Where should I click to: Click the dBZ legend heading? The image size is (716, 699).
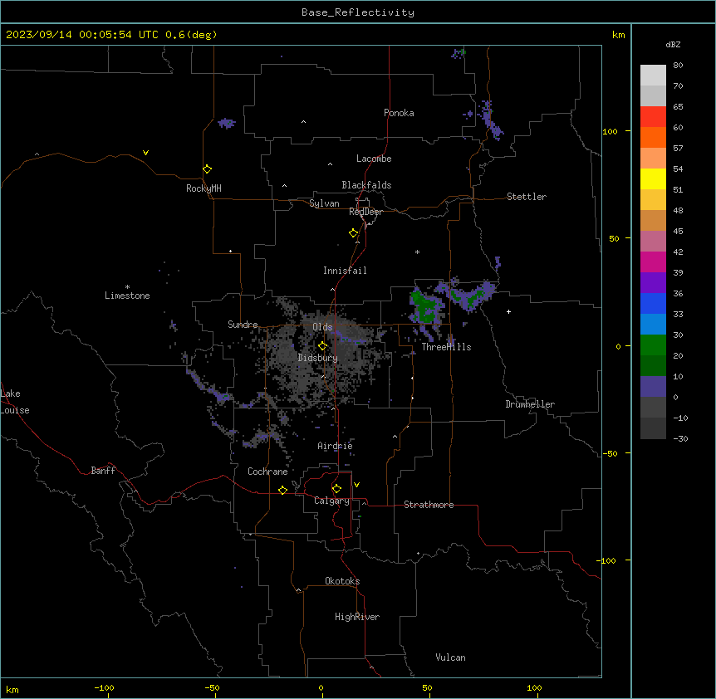(673, 44)
